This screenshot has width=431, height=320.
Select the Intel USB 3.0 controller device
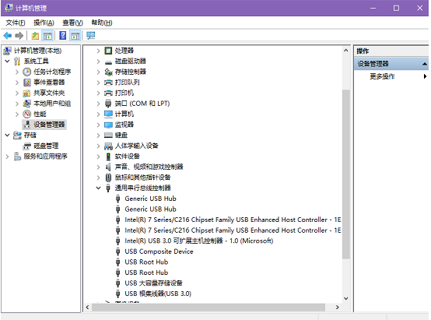click(199, 241)
